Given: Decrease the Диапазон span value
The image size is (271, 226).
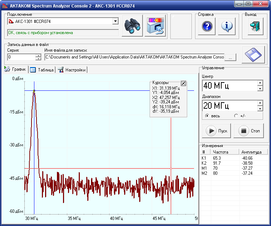Looking at the screenshot, I should click(x=260, y=109).
